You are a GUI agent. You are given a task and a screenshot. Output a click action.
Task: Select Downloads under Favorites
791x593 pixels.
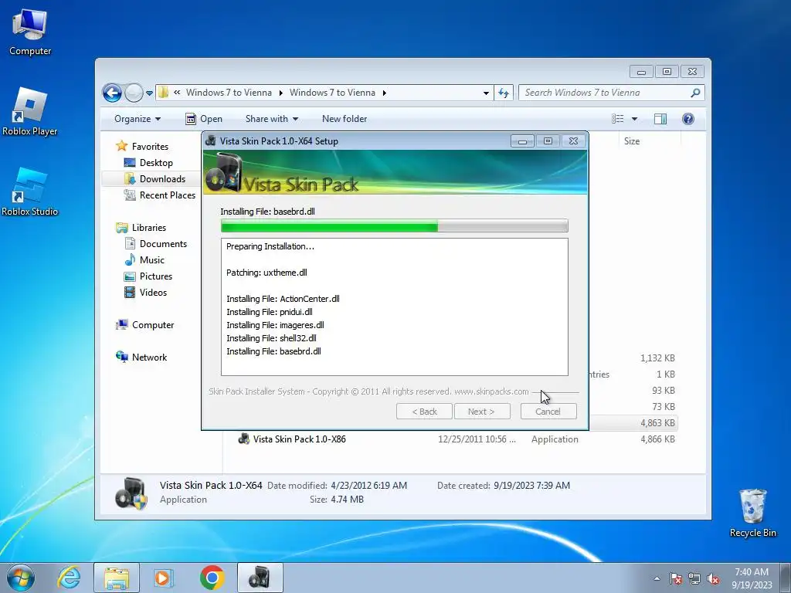[154, 179]
